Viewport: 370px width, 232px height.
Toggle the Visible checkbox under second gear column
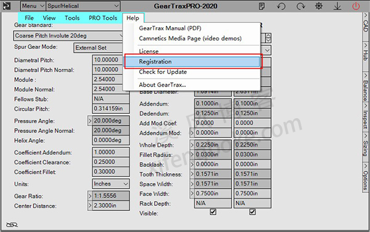252,212
